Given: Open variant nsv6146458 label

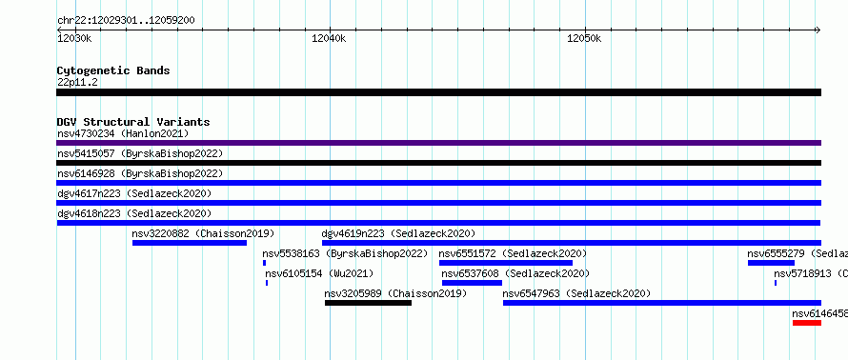Looking at the screenshot, I should click(819, 313).
